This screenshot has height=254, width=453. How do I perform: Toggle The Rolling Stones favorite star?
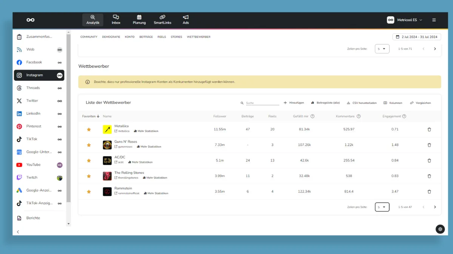click(x=89, y=176)
